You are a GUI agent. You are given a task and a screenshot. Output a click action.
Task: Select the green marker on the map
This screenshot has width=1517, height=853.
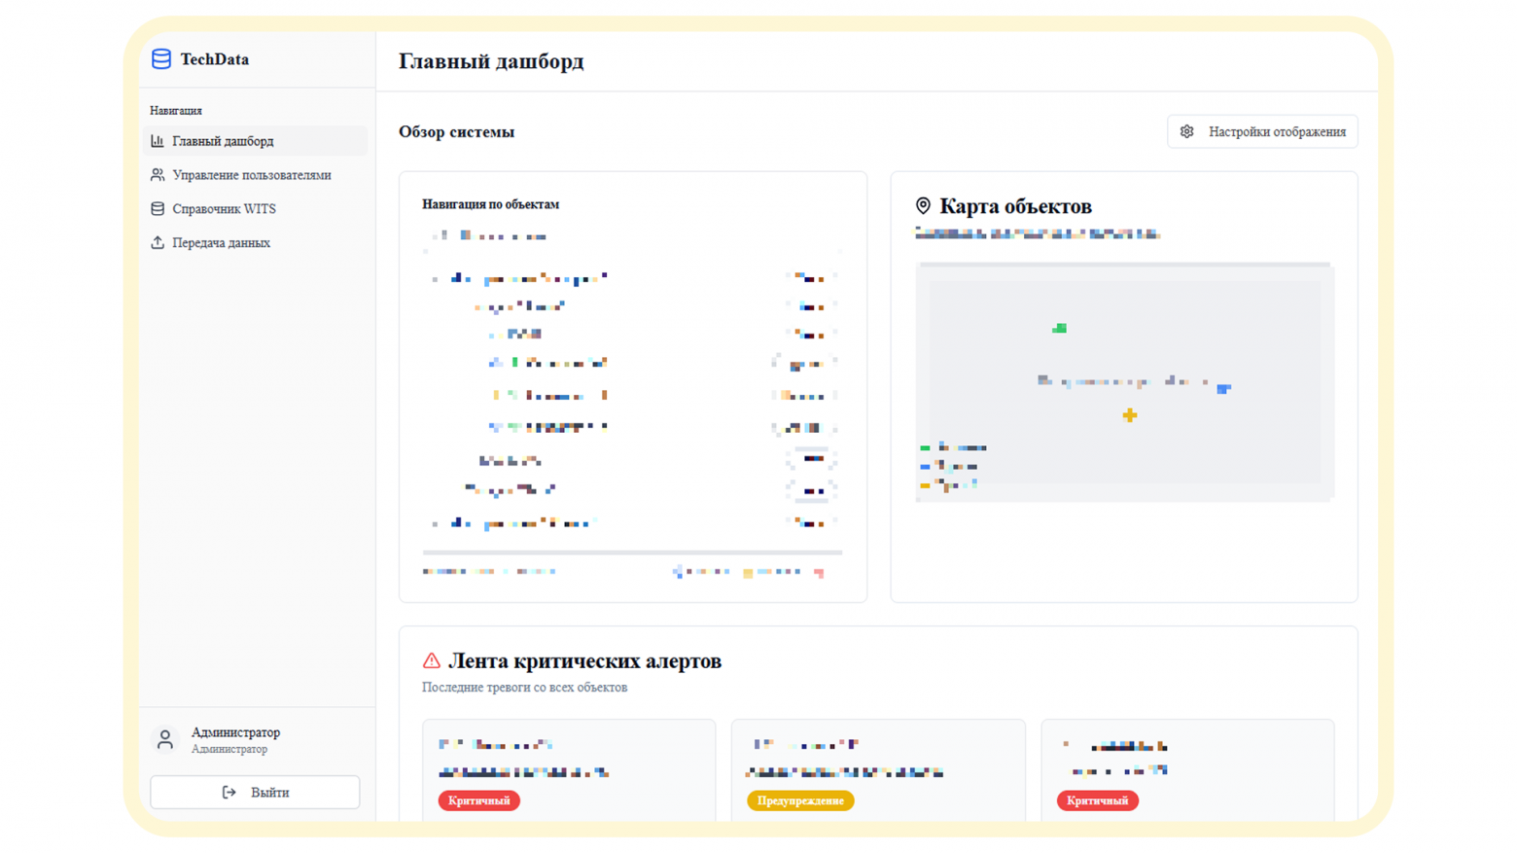point(1060,329)
